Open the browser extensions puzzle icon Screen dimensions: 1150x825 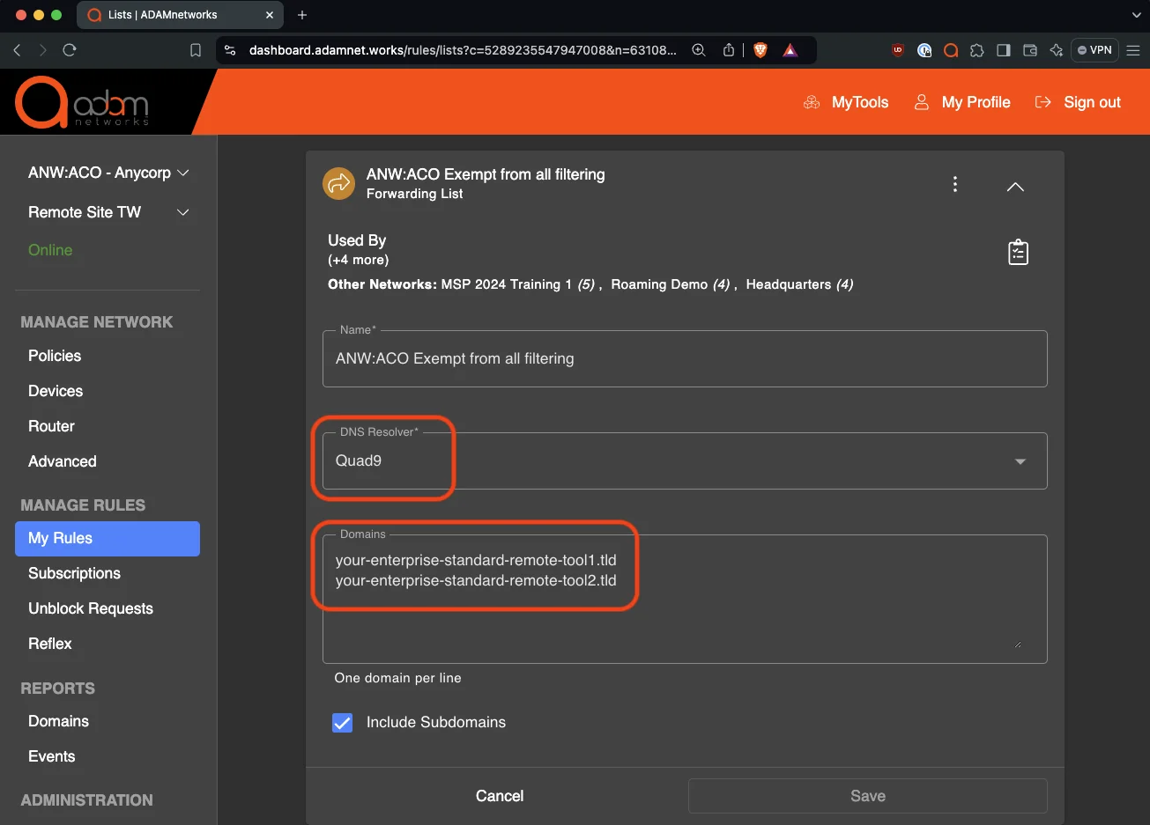click(976, 50)
